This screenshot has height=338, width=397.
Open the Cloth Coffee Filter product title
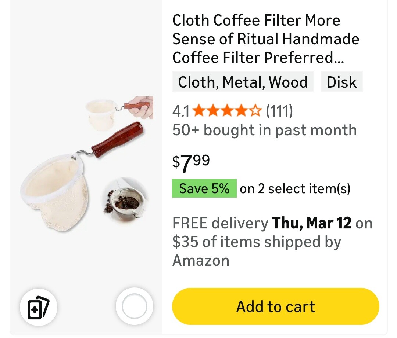click(266, 39)
